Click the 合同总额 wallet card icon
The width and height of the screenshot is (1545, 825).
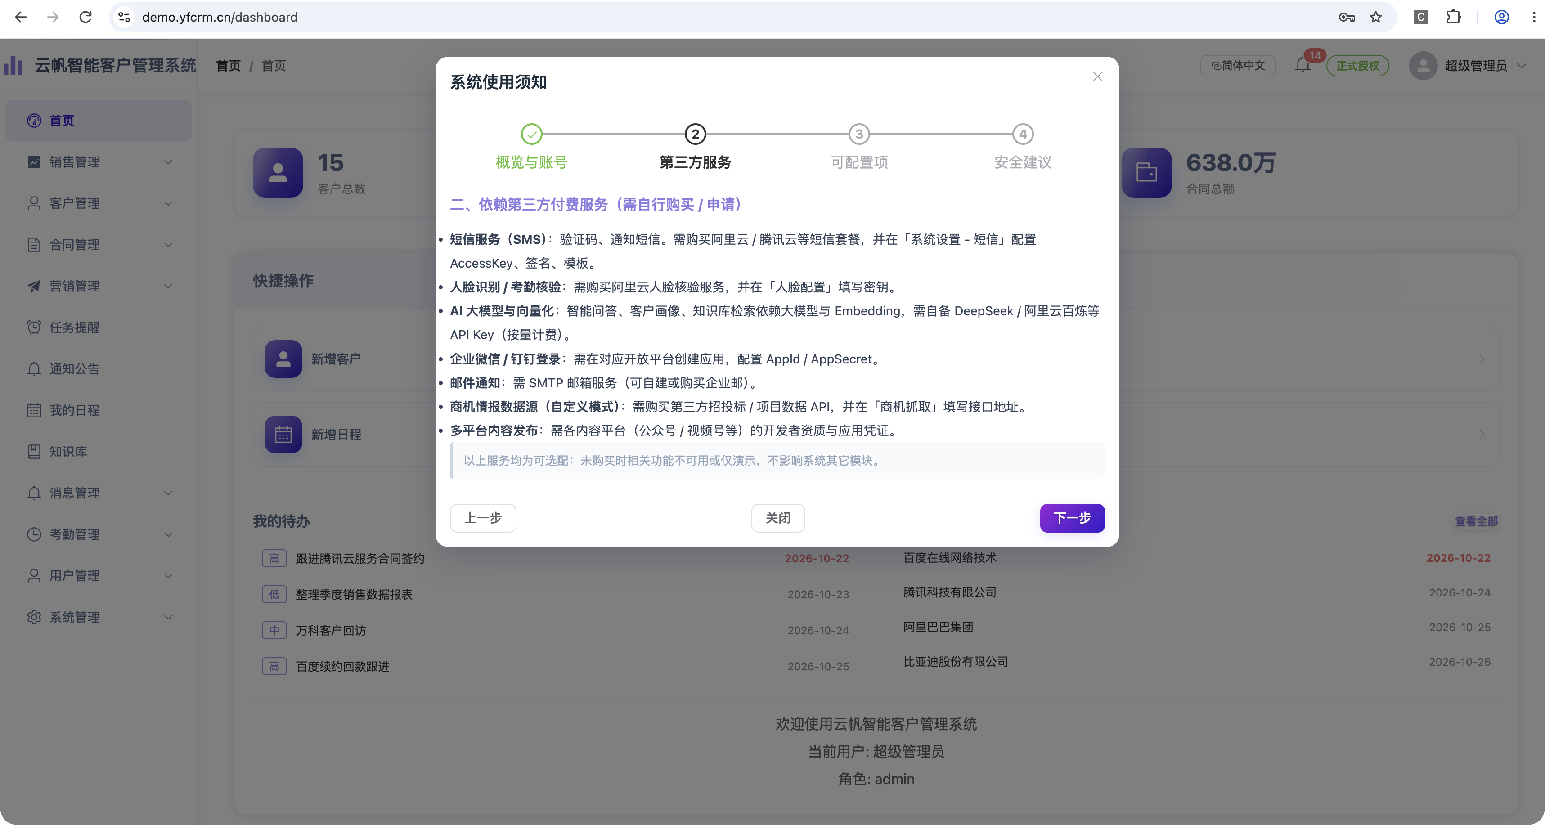[x=1147, y=173]
